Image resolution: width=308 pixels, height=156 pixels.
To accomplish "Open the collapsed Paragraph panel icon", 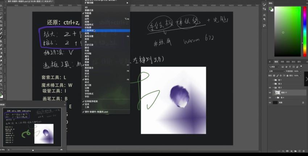I will click(265, 19).
